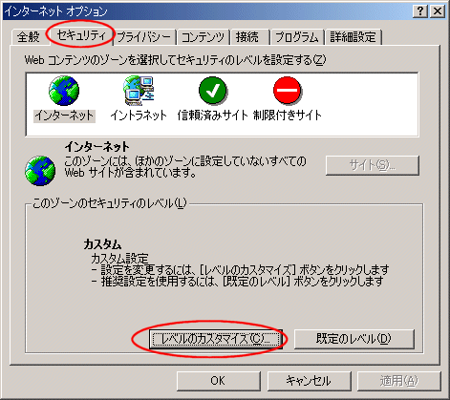Screen dimensions: 450x400
Task: Open help with the question mark button
Action: (x=420, y=11)
